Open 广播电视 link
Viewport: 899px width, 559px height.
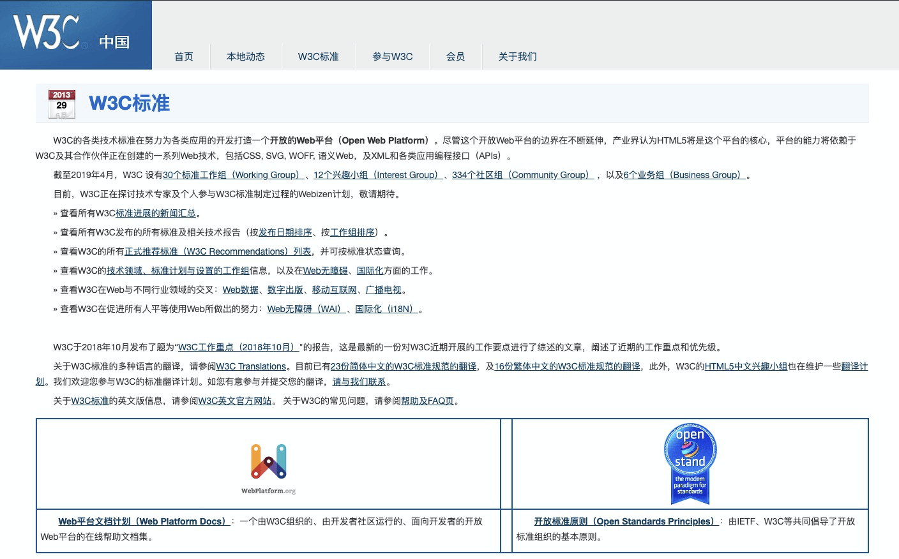384,290
